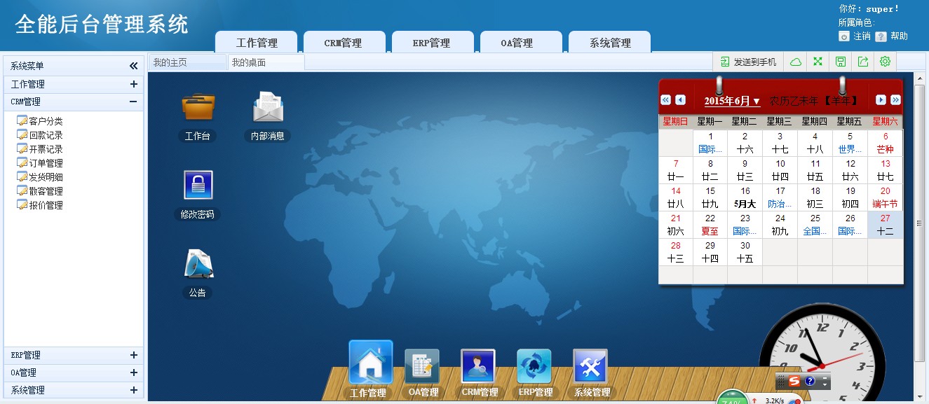Go to next month in calendar
The image size is (929, 404).
pos(881,100)
